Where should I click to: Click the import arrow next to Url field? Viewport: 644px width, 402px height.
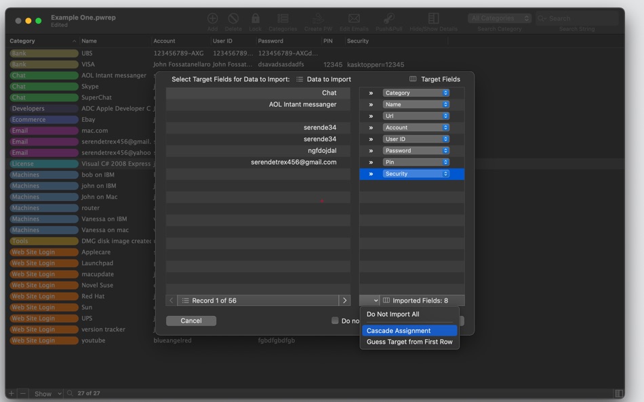pyautogui.click(x=371, y=116)
